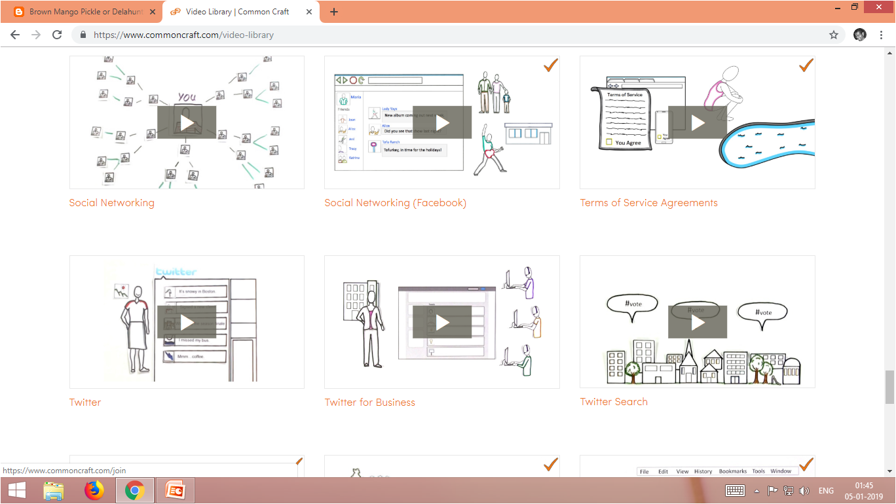Open the network status tray icon
The width and height of the screenshot is (896, 504).
(x=789, y=490)
